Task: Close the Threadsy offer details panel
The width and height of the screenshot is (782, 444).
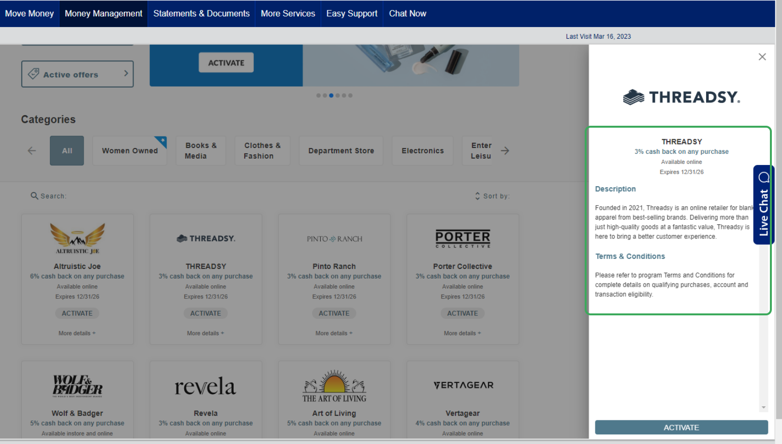Action: [762, 57]
